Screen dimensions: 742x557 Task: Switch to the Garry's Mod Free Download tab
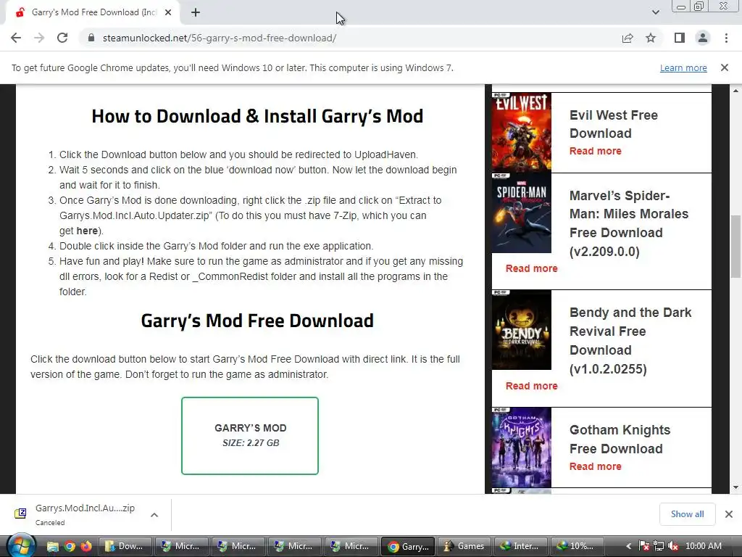[93, 13]
